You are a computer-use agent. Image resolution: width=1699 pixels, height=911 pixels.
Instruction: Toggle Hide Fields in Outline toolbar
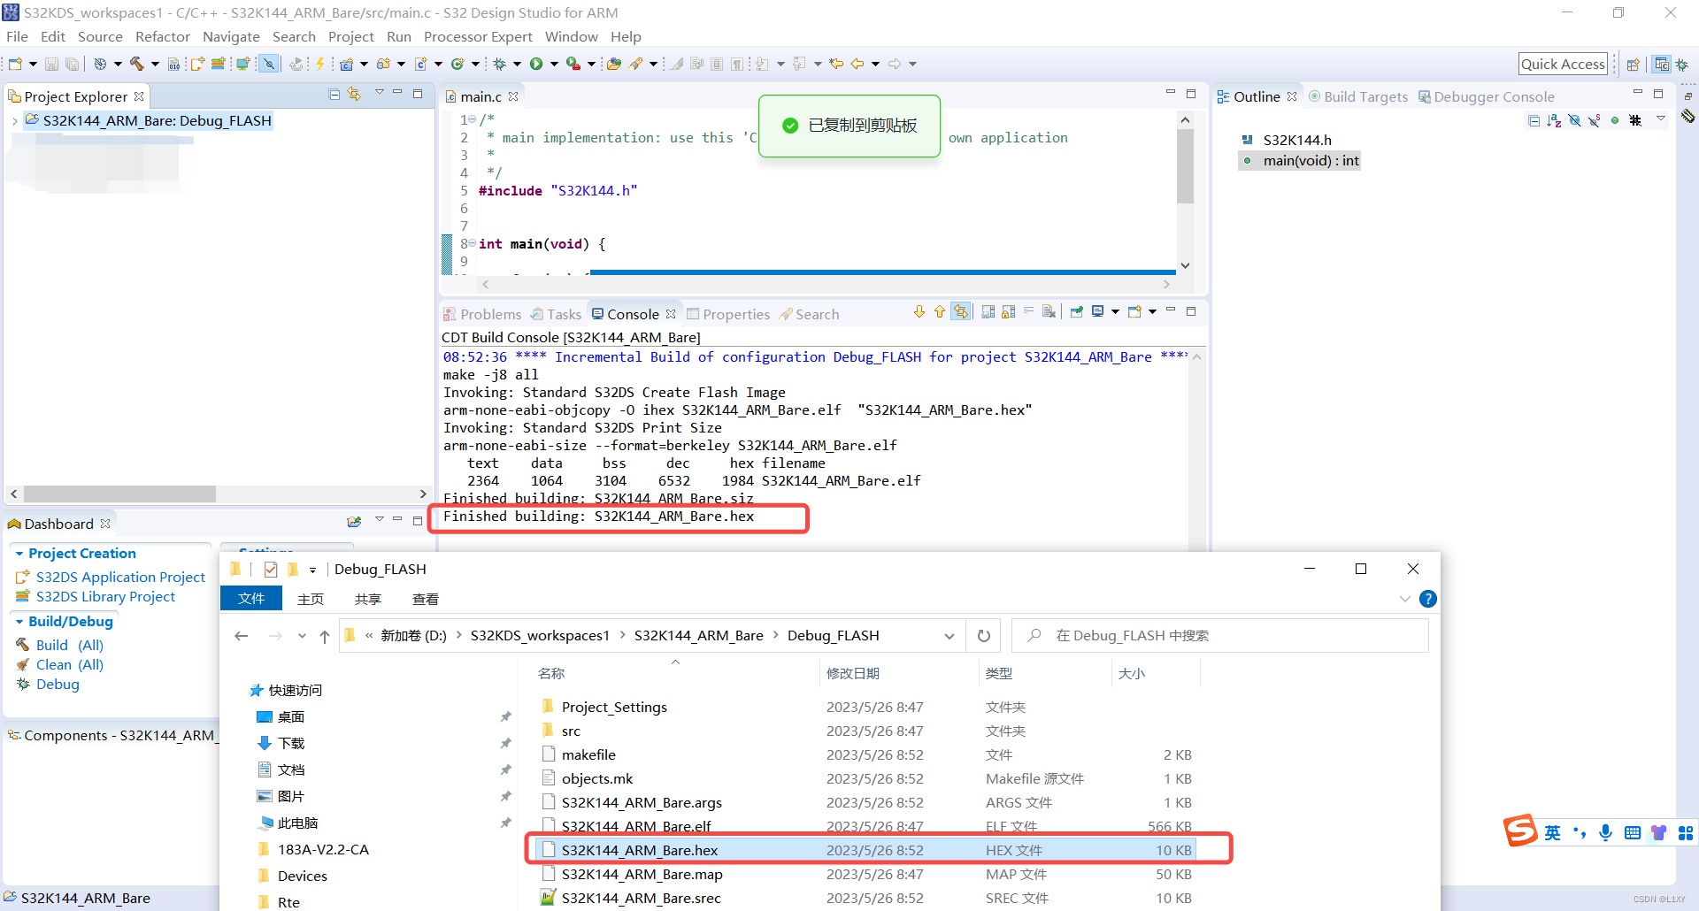pyautogui.click(x=1574, y=120)
